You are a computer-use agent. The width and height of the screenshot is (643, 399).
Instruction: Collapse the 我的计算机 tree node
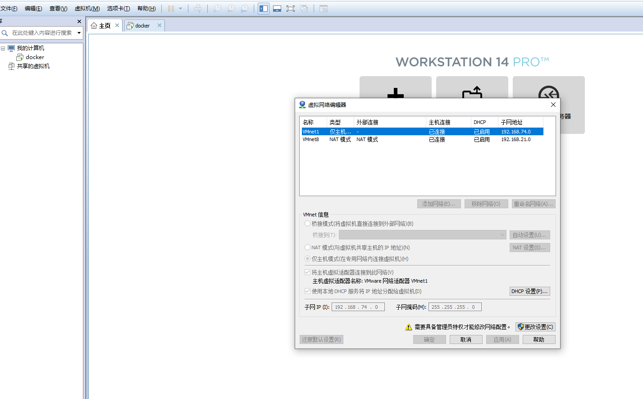[x=3, y=48]
